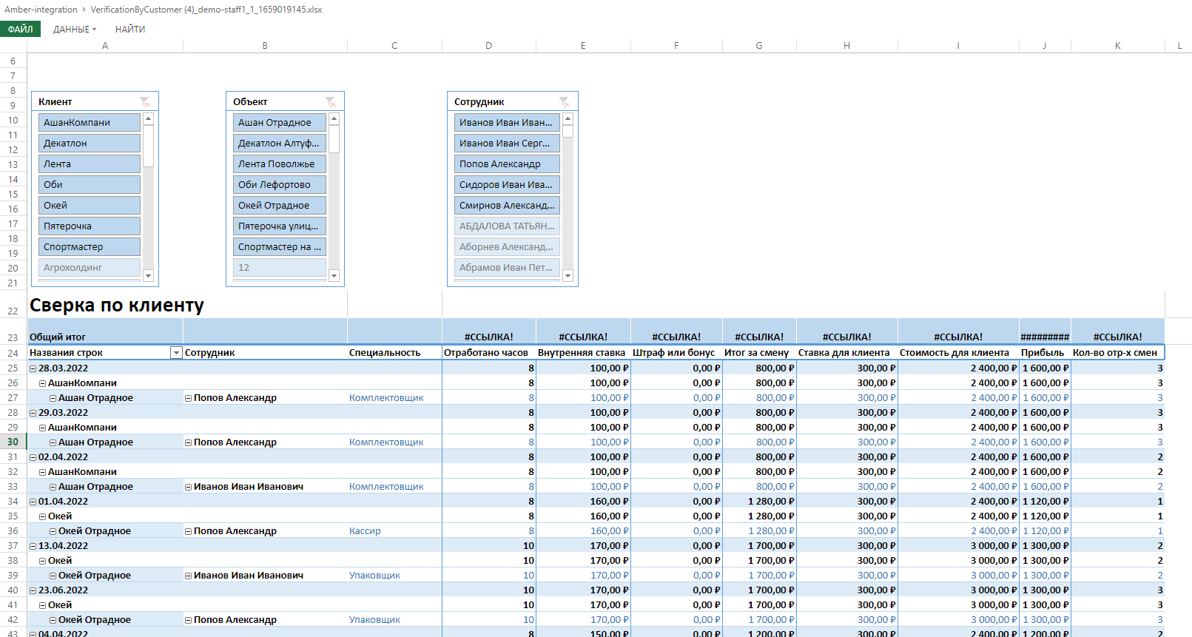
Task: Collapse Ашан Отрадное in row 30
Action: (53, 442)
